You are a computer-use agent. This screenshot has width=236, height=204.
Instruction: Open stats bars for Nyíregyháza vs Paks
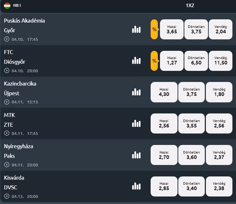tap(136, 155)
